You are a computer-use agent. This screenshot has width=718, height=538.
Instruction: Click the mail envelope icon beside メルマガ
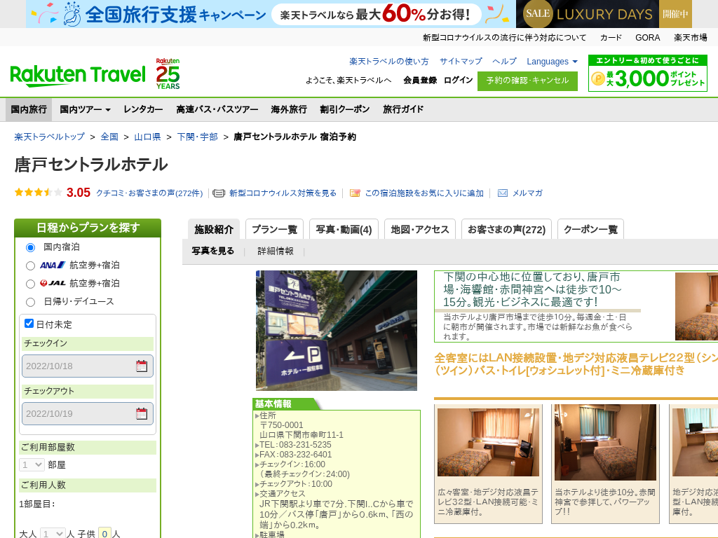point(502,193)
